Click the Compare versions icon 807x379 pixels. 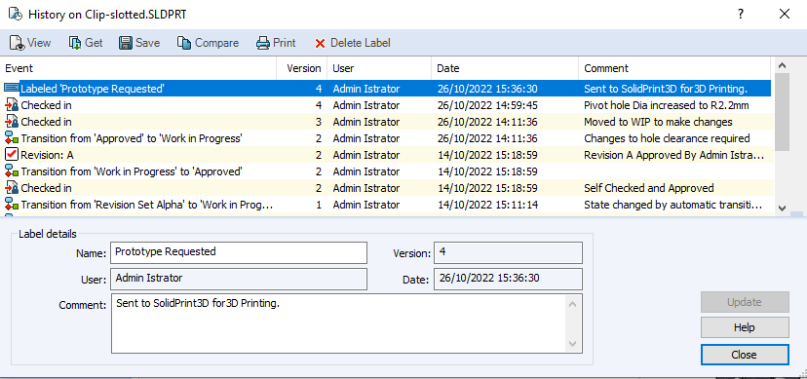pos(184,43)
